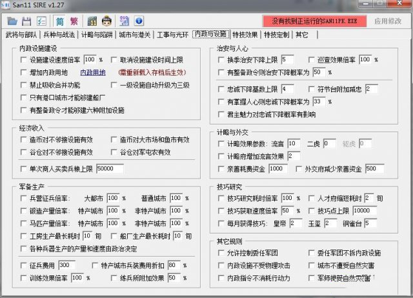
Task: Toggle 单次商人买卖兵粮上限 checkbox
Action: (x=24, y=168)
